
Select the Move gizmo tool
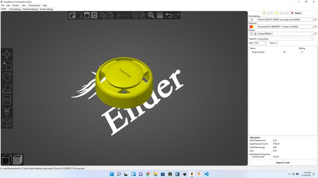tap(7, 54)
